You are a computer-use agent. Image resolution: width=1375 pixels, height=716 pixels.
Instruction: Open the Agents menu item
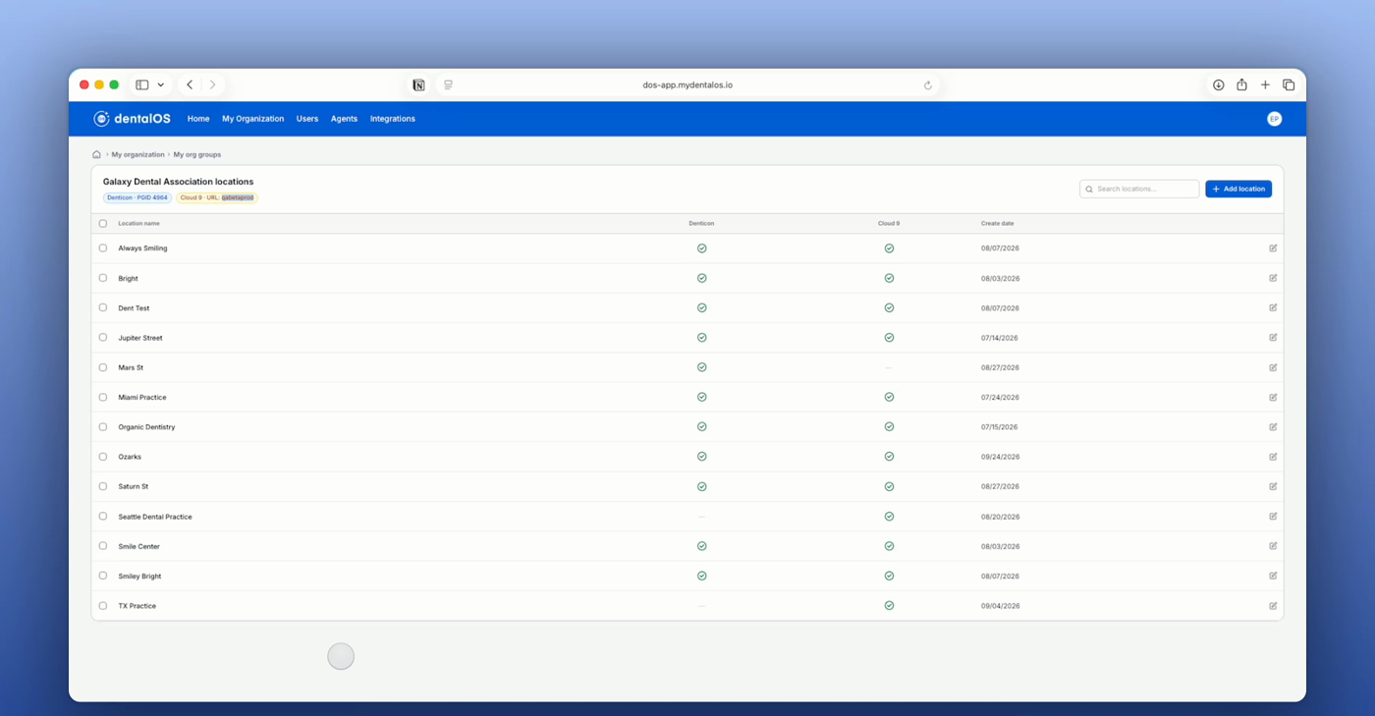tap(344, 119)
